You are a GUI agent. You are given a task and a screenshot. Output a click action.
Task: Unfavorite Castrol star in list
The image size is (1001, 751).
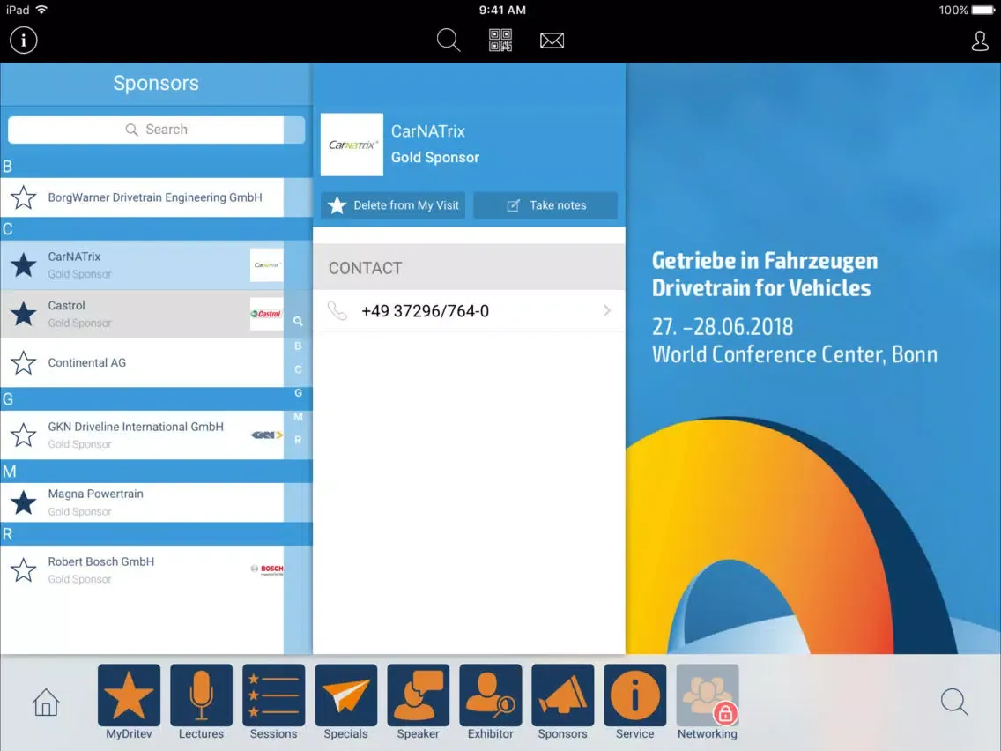coord(24,314)
